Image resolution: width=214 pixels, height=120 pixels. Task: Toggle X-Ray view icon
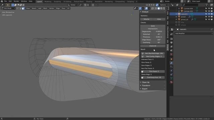[x=152, y=8]
